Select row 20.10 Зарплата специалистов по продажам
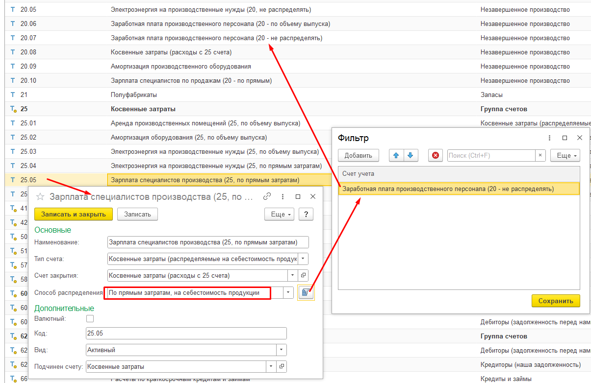Viewport: 591px width, 383px height. point(298,81)
